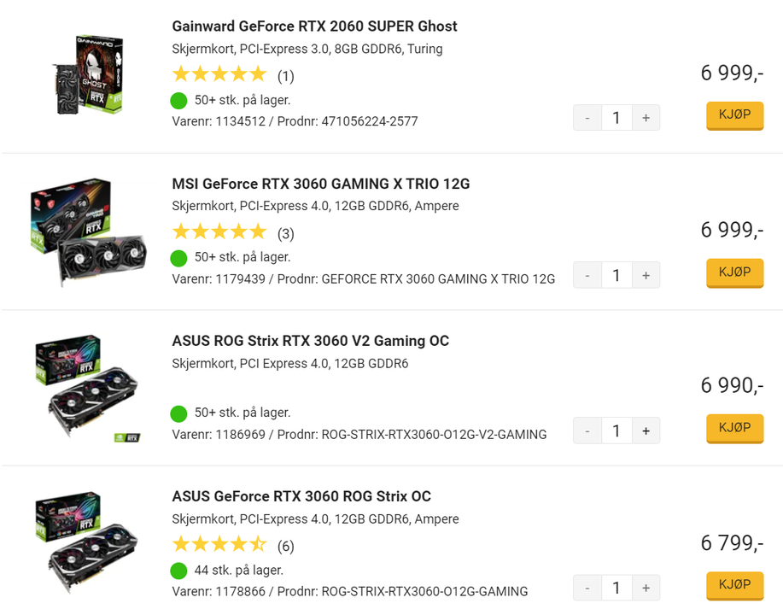
Task: Click the green dot next to '44 stk. på lager'
Action: pos(179,570)
